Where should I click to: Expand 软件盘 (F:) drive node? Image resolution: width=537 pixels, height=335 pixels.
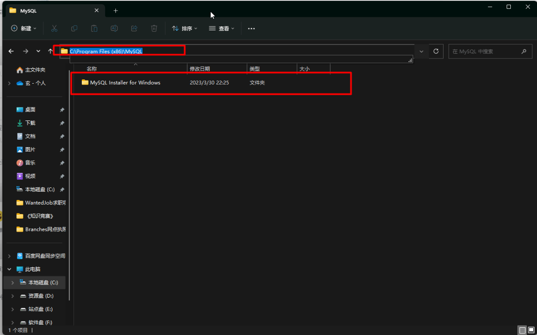pyautogui.click(x=13, y=322)
